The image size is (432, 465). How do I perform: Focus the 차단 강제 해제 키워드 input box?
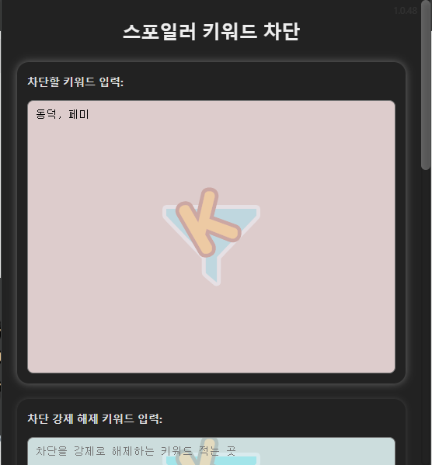[211, 451]
